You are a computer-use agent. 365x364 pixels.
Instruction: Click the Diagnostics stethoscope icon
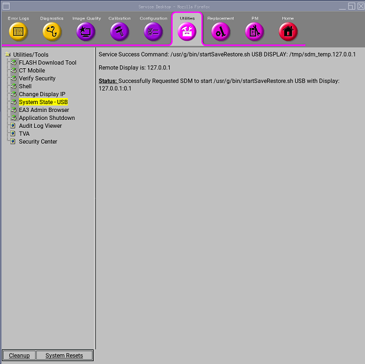click(x=52, y=31)
